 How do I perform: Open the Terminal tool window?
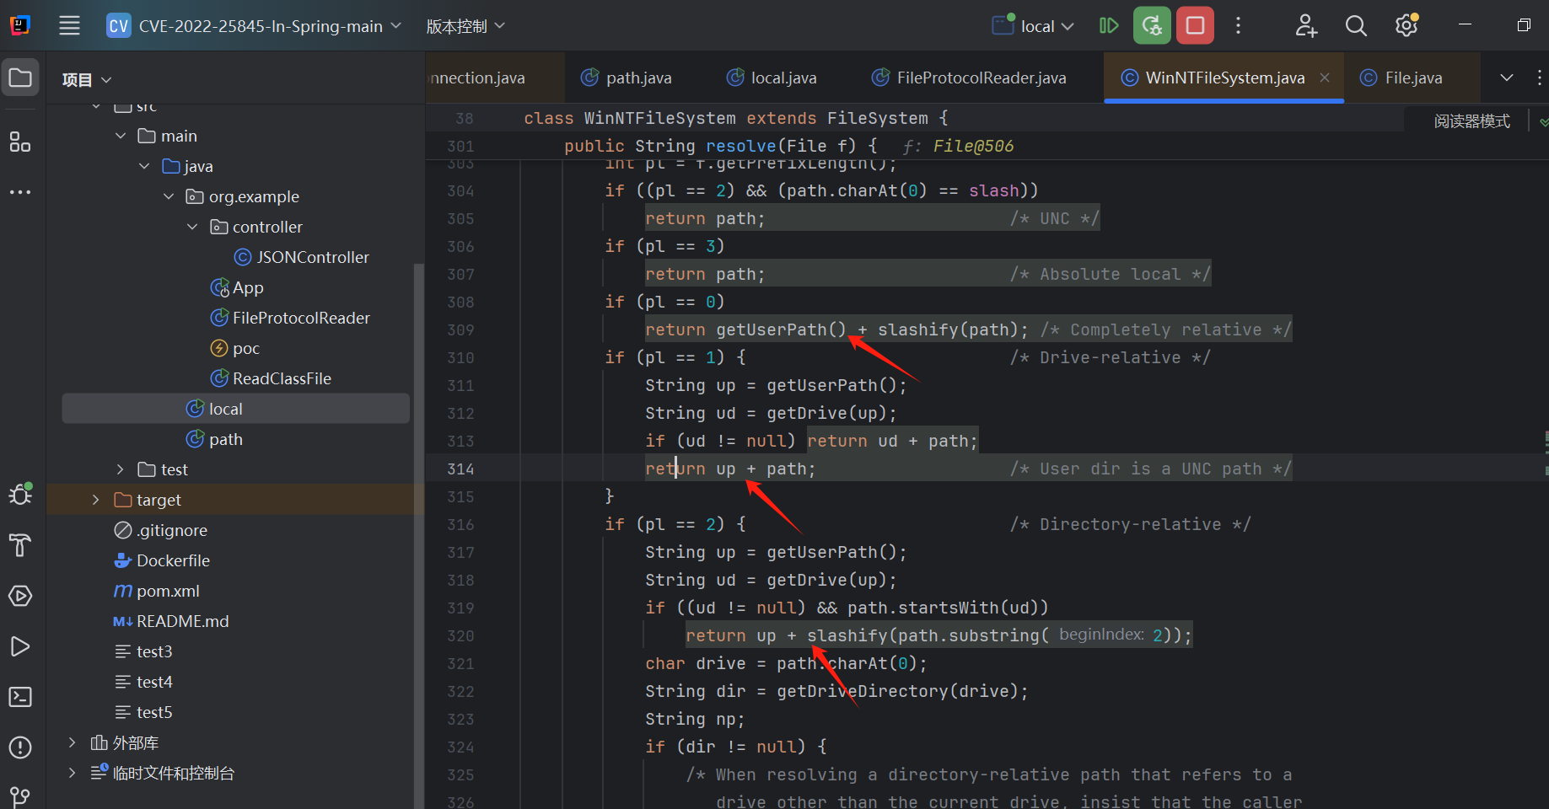click(20, 697)
